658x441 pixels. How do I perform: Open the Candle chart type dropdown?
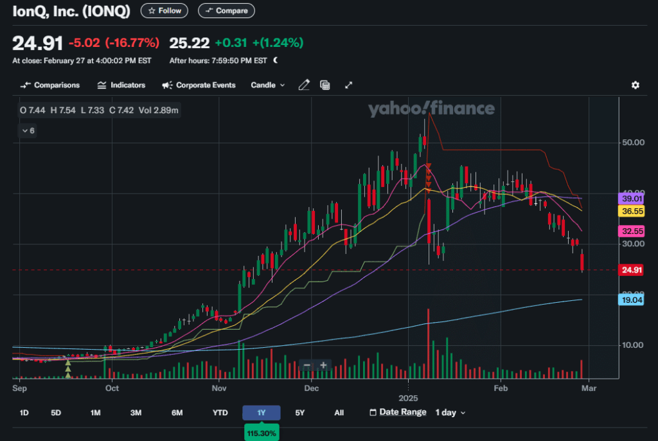[267, 85]
